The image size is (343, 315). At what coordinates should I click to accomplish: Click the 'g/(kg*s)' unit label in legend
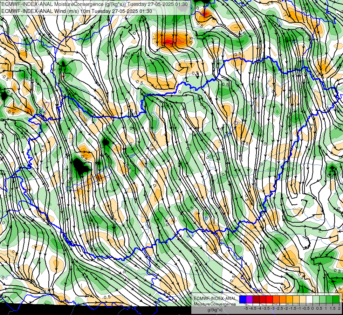[215, 310]
